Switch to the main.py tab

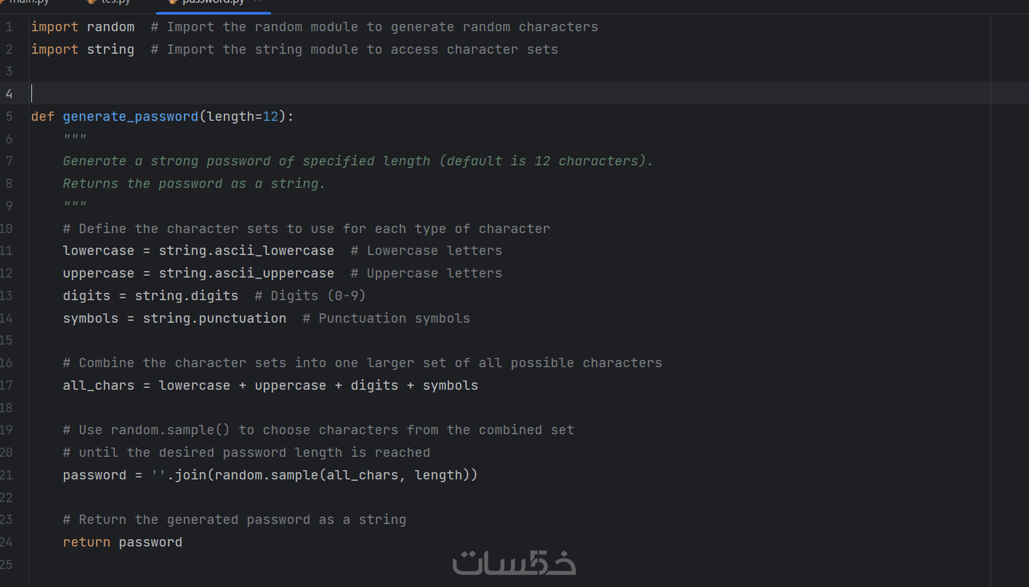(28, 2)
